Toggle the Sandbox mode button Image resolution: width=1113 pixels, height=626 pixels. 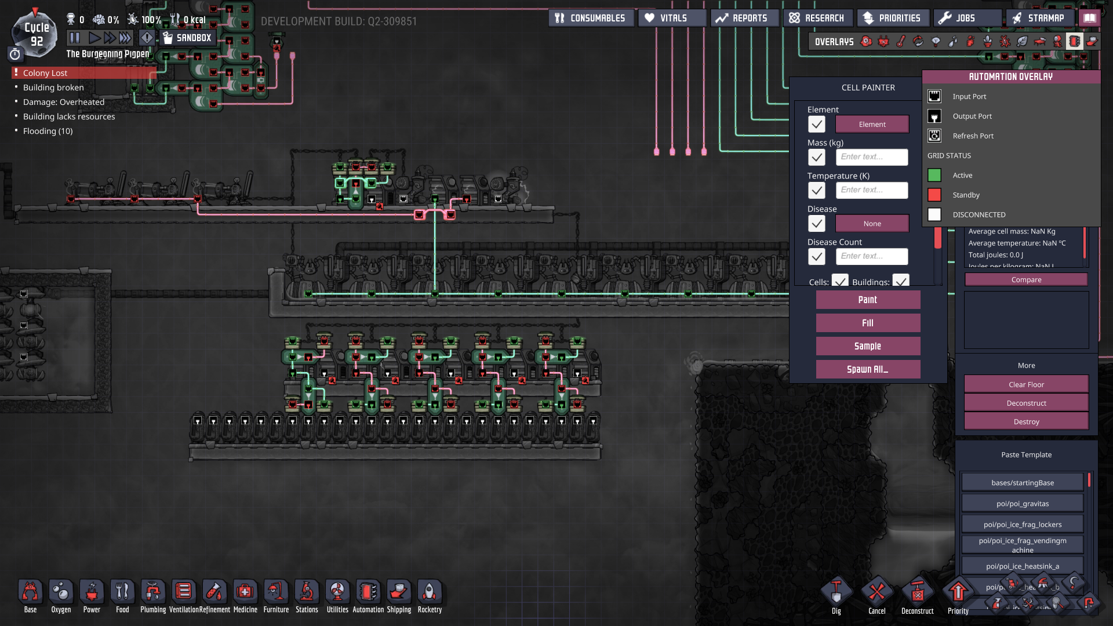pyautogui.click(x=187, y=38)
